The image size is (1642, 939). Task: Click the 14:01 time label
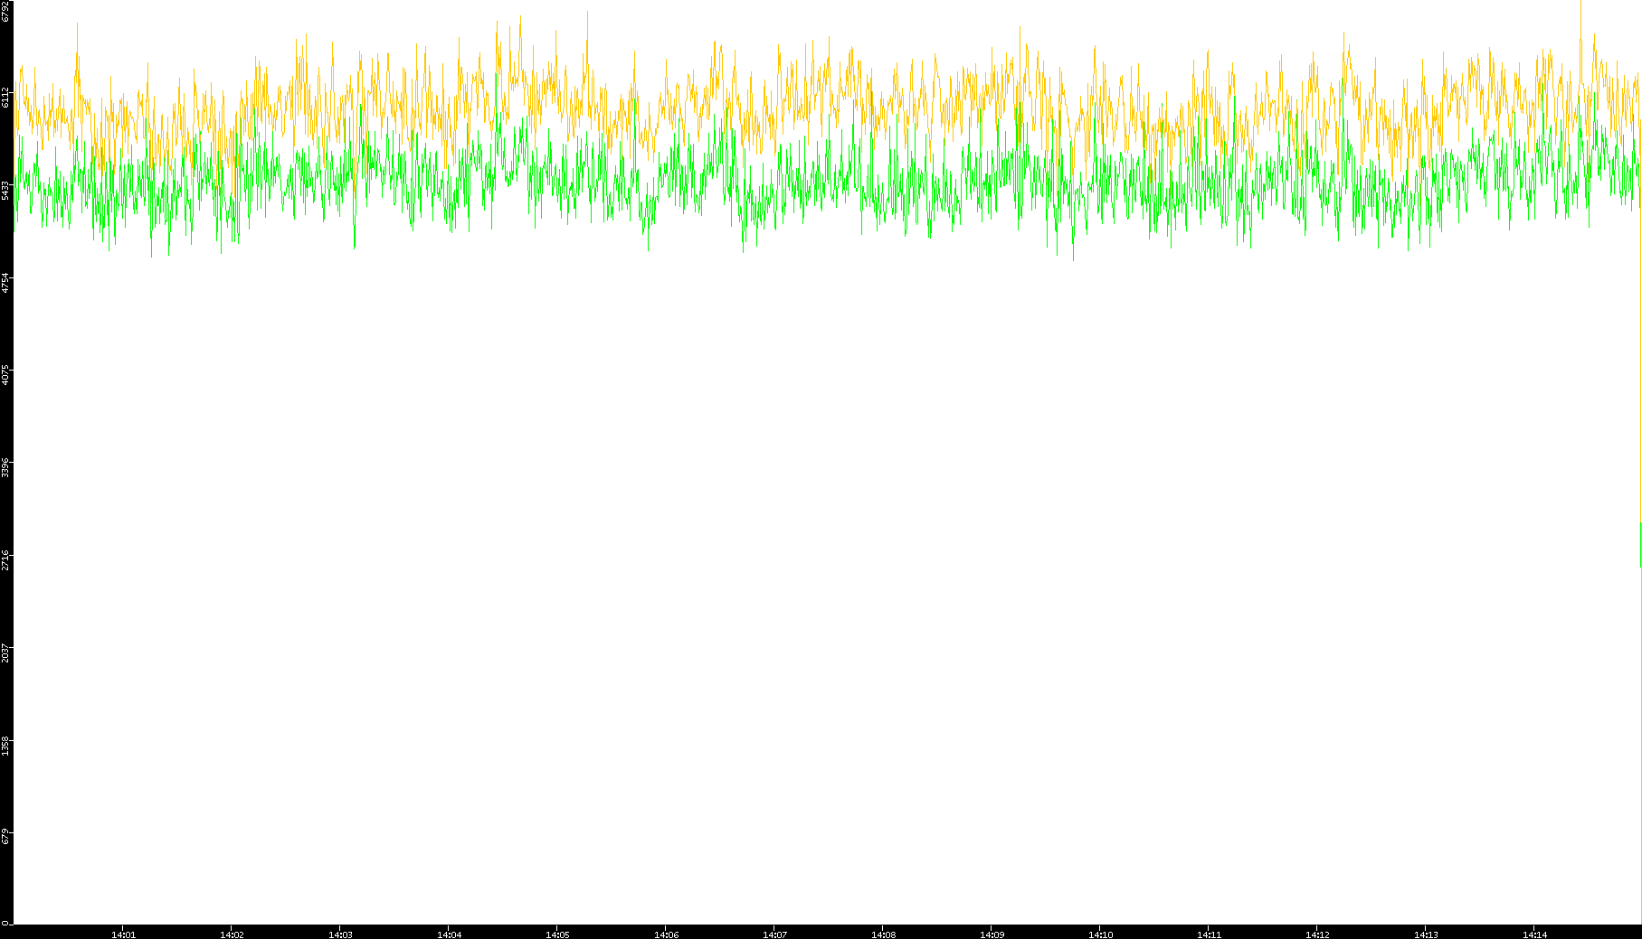123,934
